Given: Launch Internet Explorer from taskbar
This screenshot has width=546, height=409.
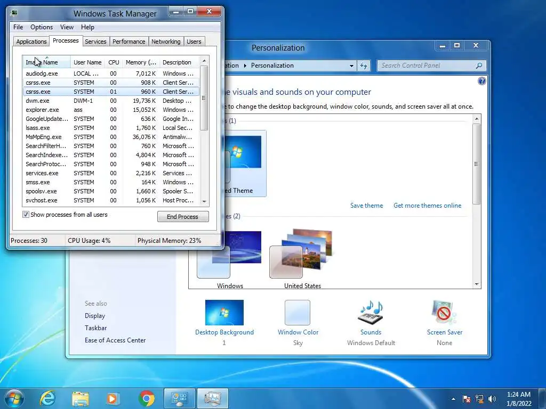Looking at the screenshot, I should point(47,398).
